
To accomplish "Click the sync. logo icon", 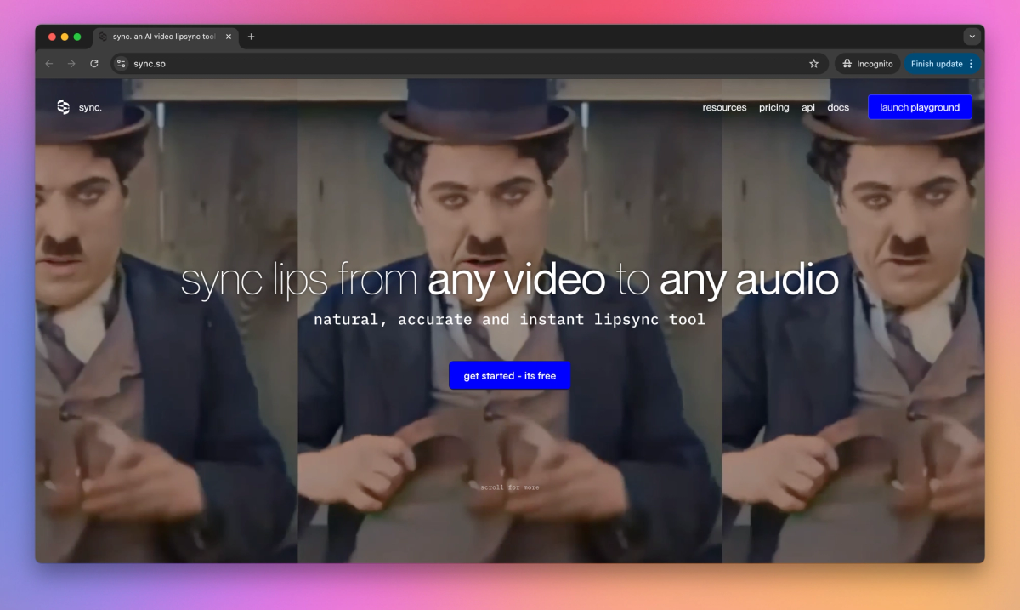I will coord(64,107).
